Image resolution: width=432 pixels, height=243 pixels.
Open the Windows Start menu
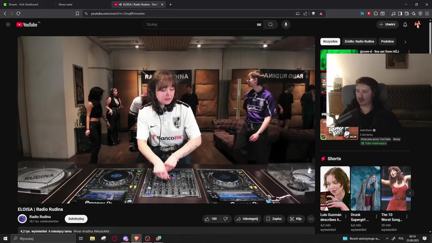[x=5, y=239]
